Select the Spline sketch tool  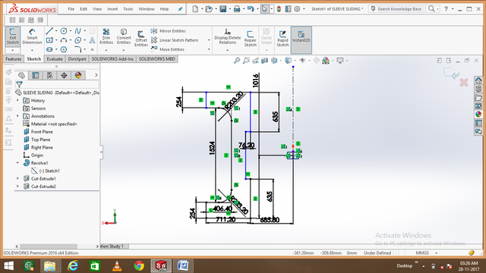pos(77,31)
